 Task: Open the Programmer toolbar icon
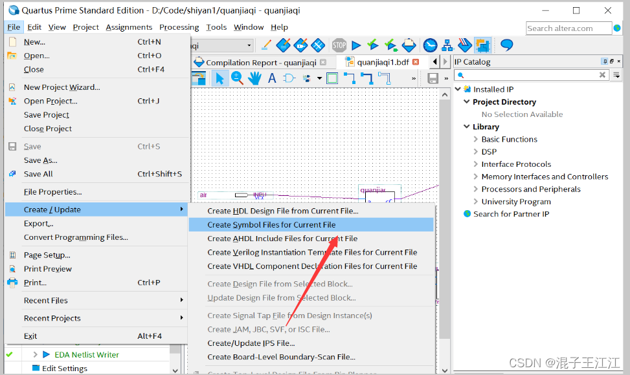click(465, 45)
